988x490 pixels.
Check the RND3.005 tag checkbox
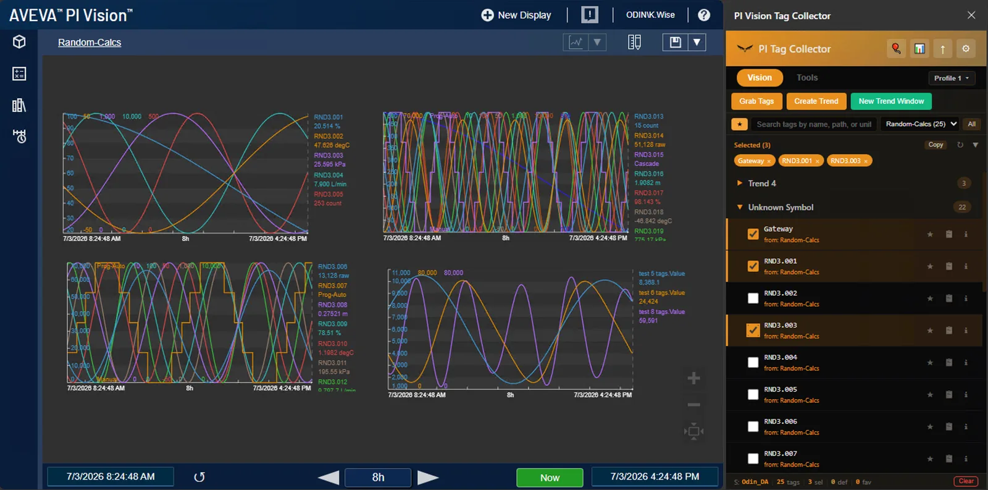click(x=753, y=395)
